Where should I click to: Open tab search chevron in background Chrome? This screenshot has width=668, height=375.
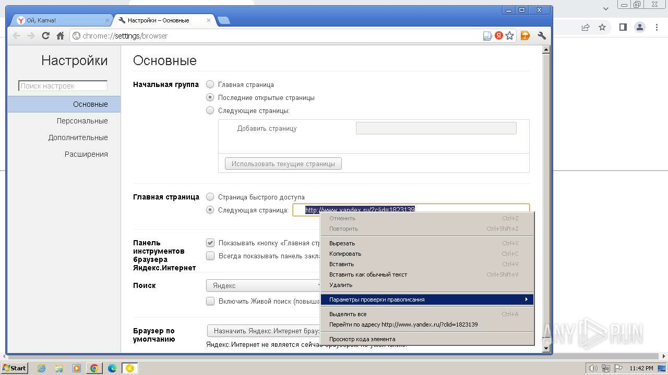(x=606, y=8)
